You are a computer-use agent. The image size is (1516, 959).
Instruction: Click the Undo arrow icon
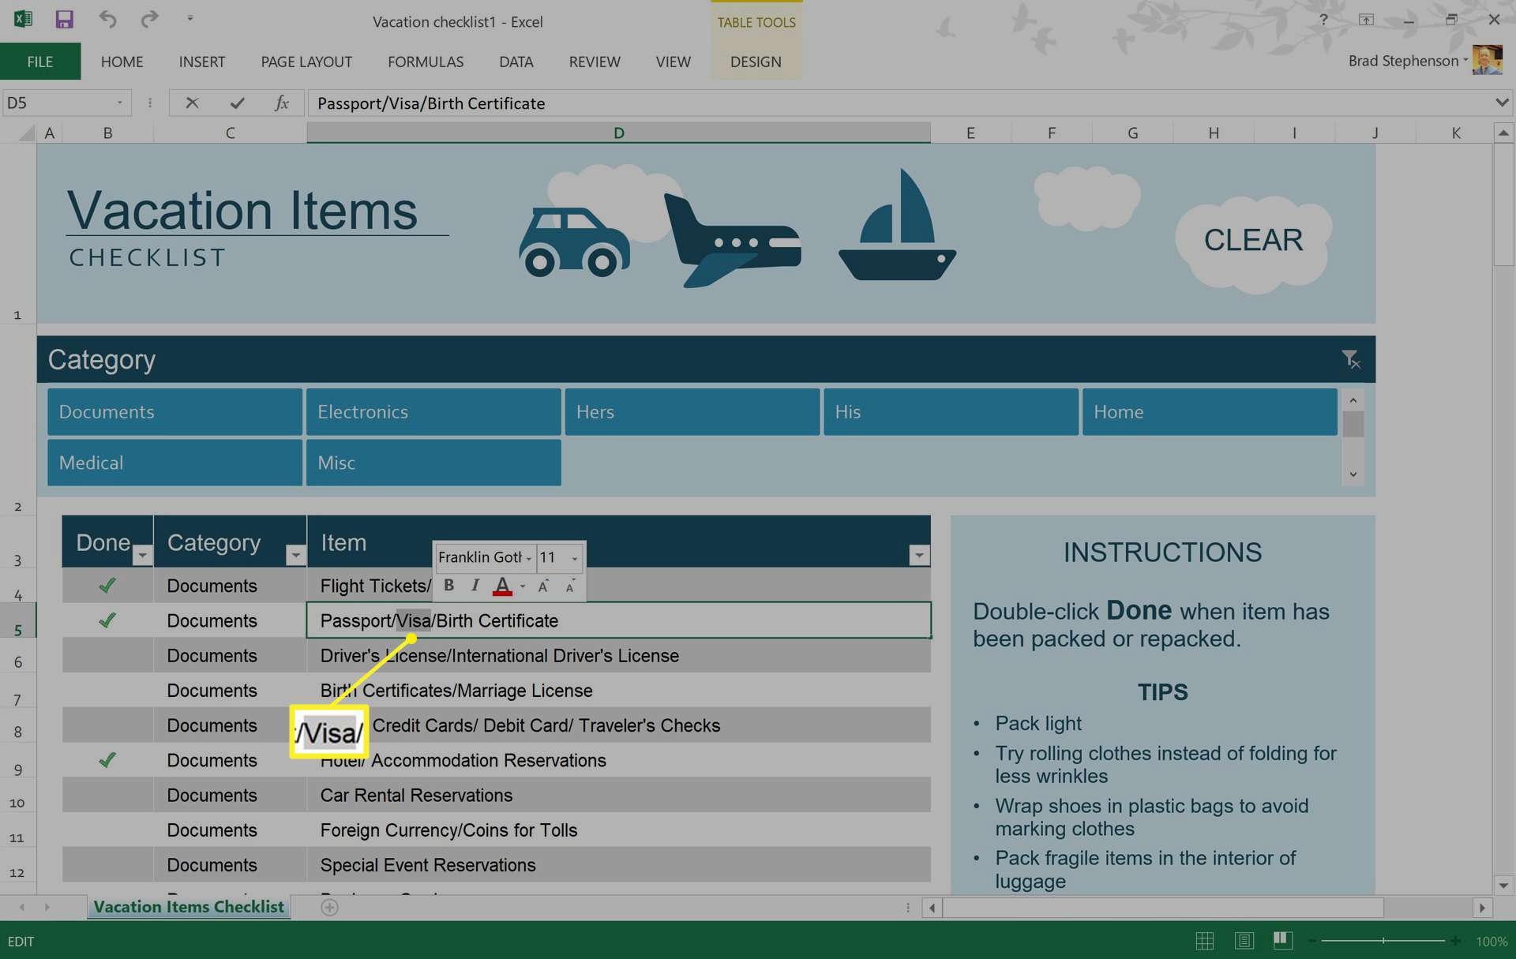[x=107, y=19]
